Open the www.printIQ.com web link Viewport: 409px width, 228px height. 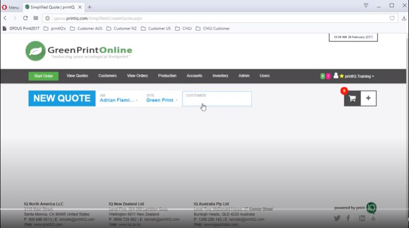point(48,224)
